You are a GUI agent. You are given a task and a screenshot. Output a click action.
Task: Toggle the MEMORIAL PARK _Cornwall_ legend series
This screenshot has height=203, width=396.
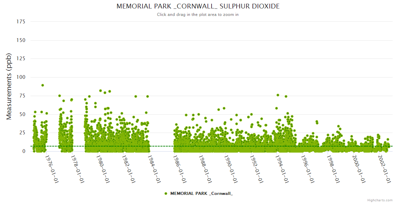click(x=201, y=194)
